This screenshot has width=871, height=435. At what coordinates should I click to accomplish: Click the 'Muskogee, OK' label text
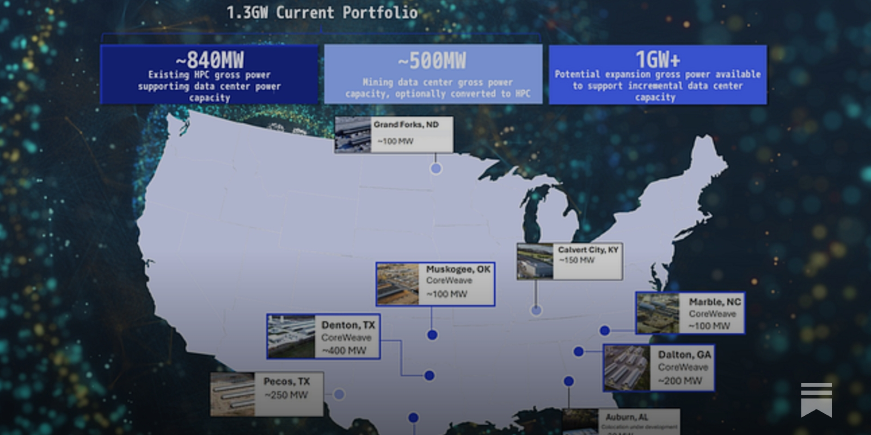click(x=458, y=269)
